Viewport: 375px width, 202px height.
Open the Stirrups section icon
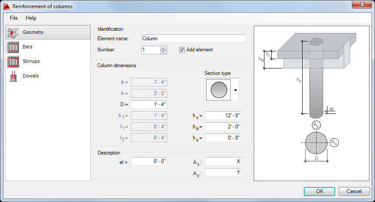point(13,61)
